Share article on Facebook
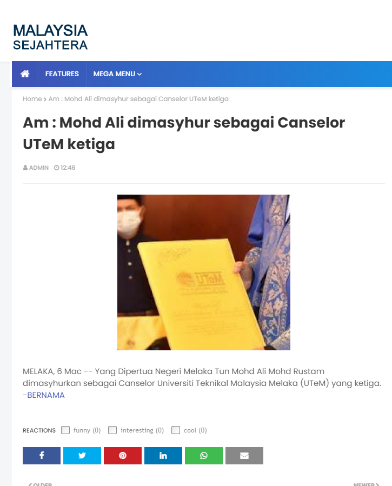392x486 pixels. pos(42,455)
